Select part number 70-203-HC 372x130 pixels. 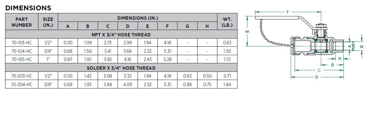point(22,76)
